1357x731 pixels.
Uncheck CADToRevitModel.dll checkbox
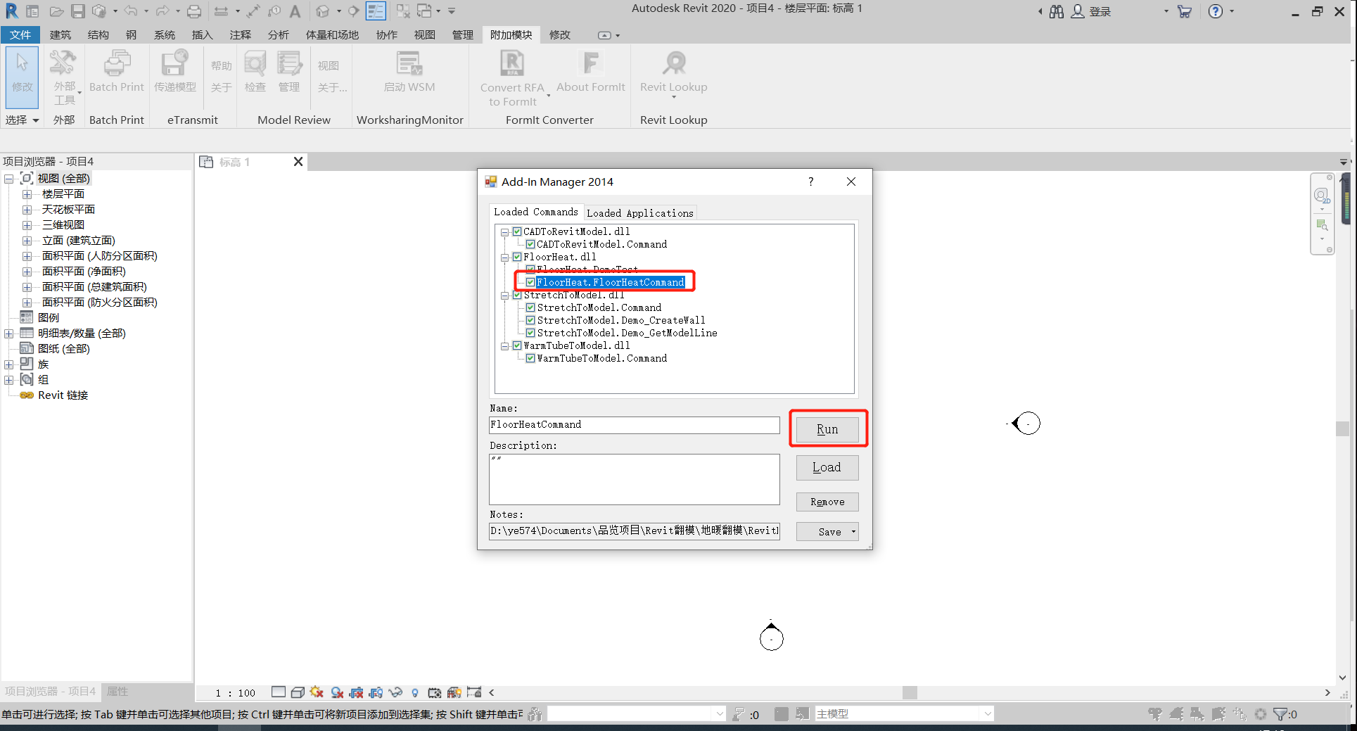(517, 231)
